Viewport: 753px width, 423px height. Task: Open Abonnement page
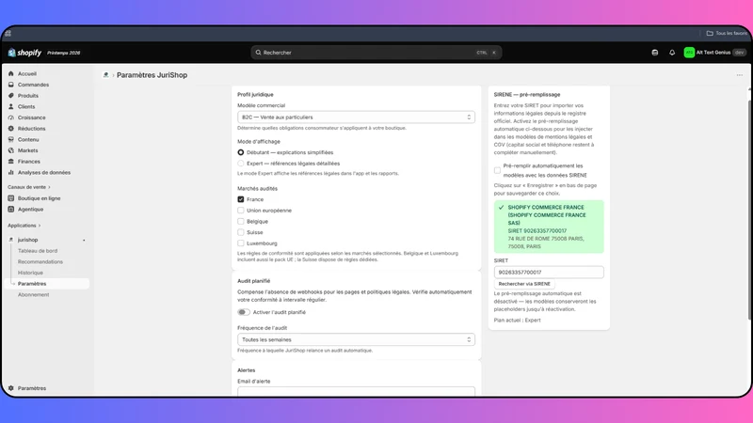[34, 295]
